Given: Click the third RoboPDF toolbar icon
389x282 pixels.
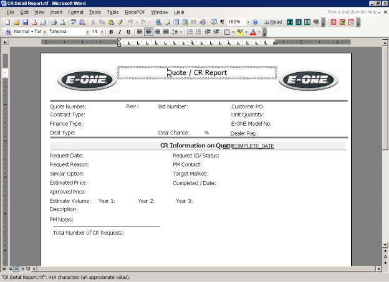Looking at the screenshot, I should [x=351, y=22].
